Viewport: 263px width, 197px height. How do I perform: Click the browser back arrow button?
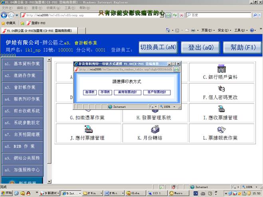[x=6, y=15]
